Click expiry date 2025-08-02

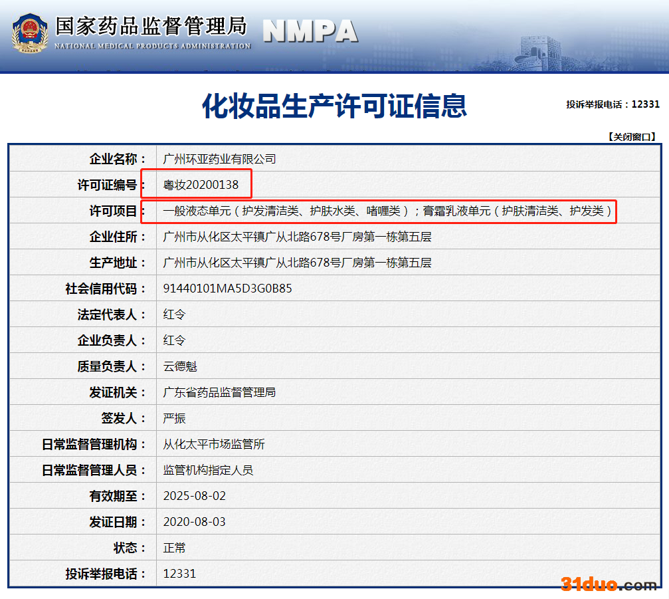click(194, 496)
